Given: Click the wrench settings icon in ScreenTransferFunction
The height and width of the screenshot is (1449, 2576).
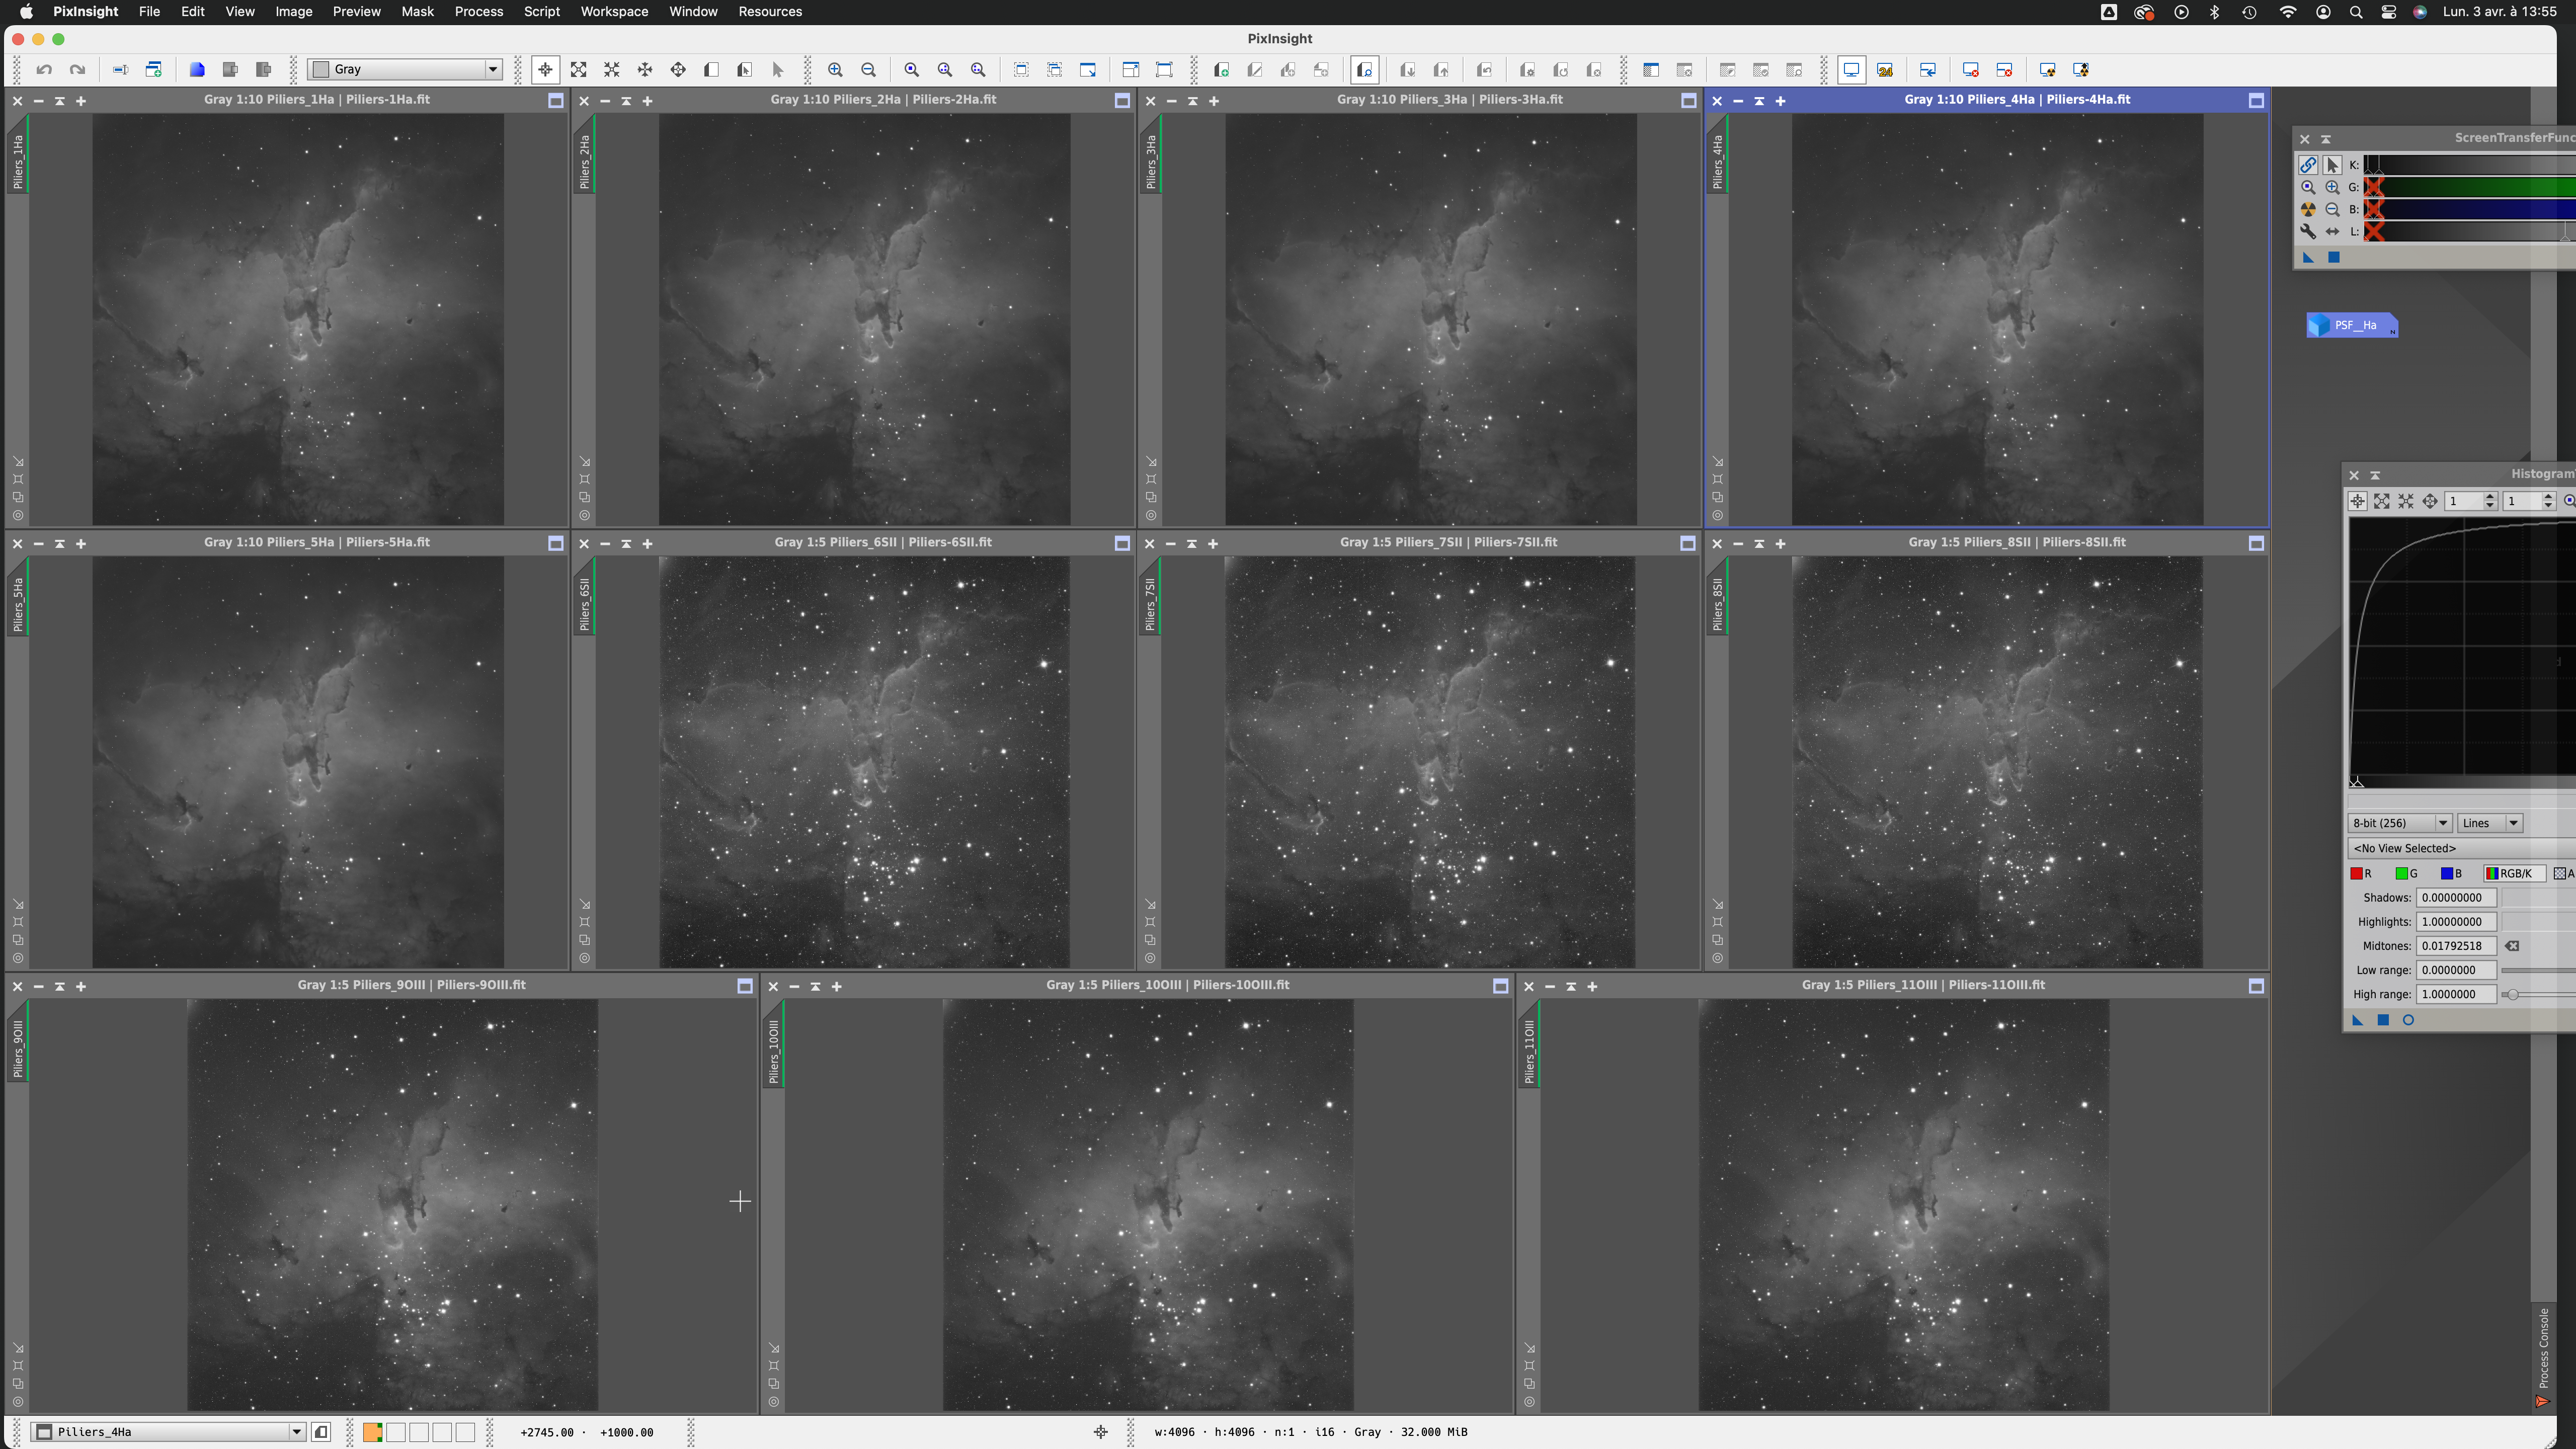Looking at the screenshot, I should tap(2308, 232).
